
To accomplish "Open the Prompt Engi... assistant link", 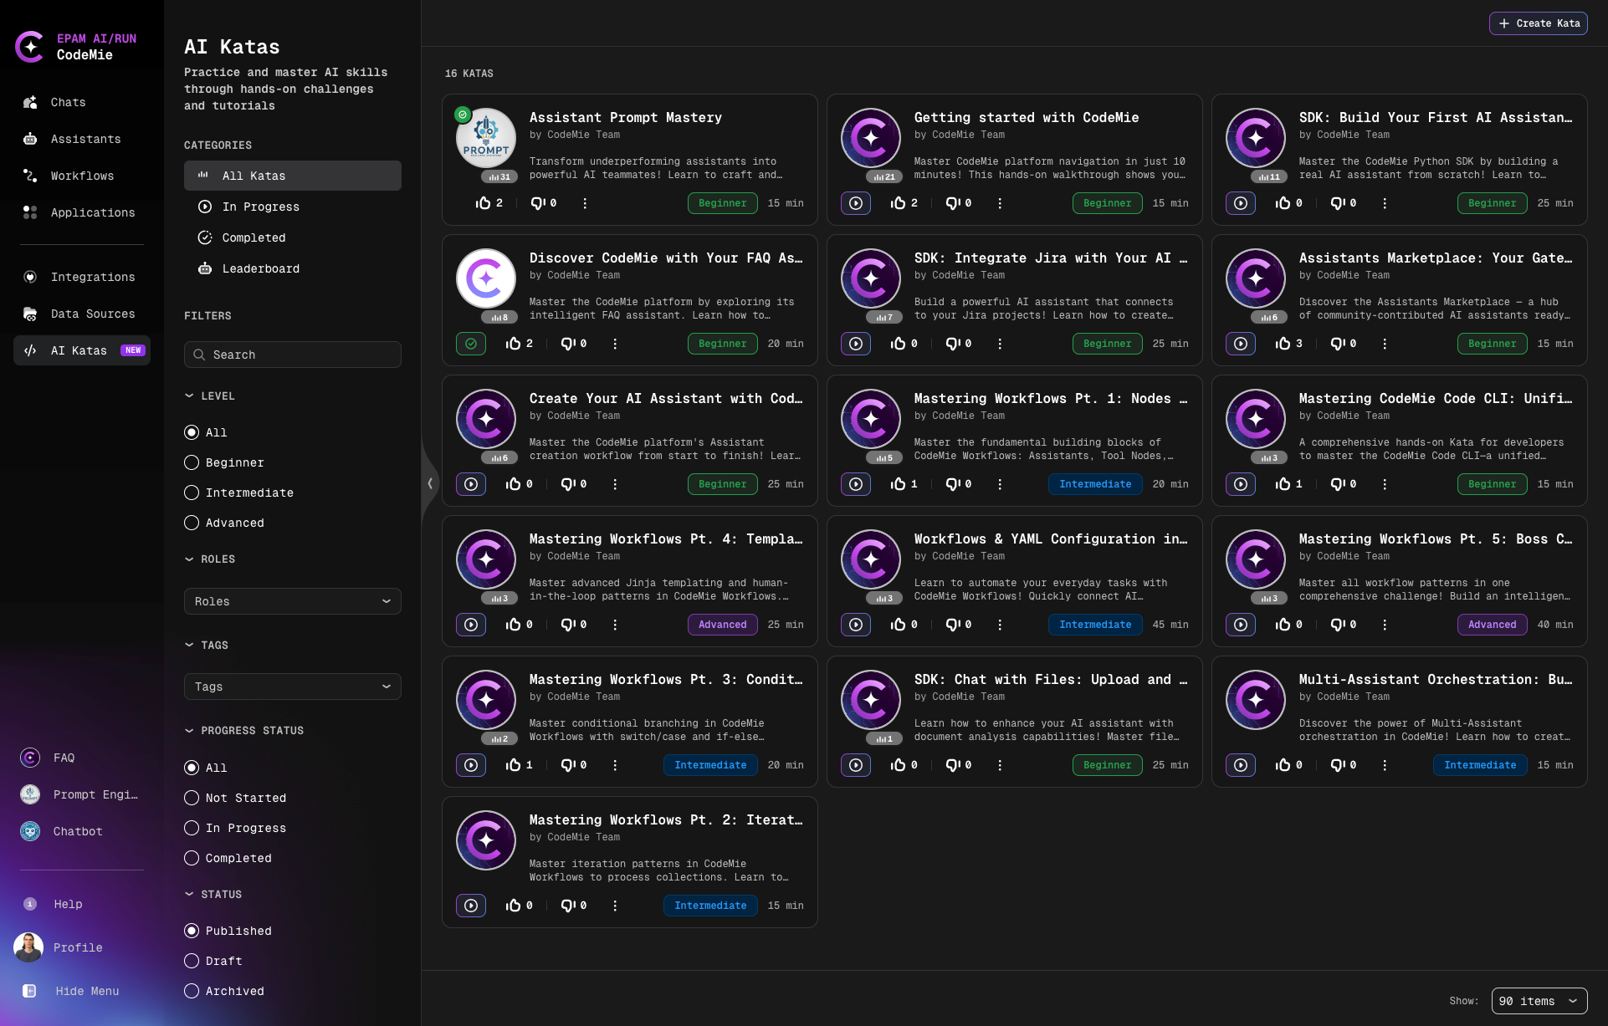I will [95, 794].
